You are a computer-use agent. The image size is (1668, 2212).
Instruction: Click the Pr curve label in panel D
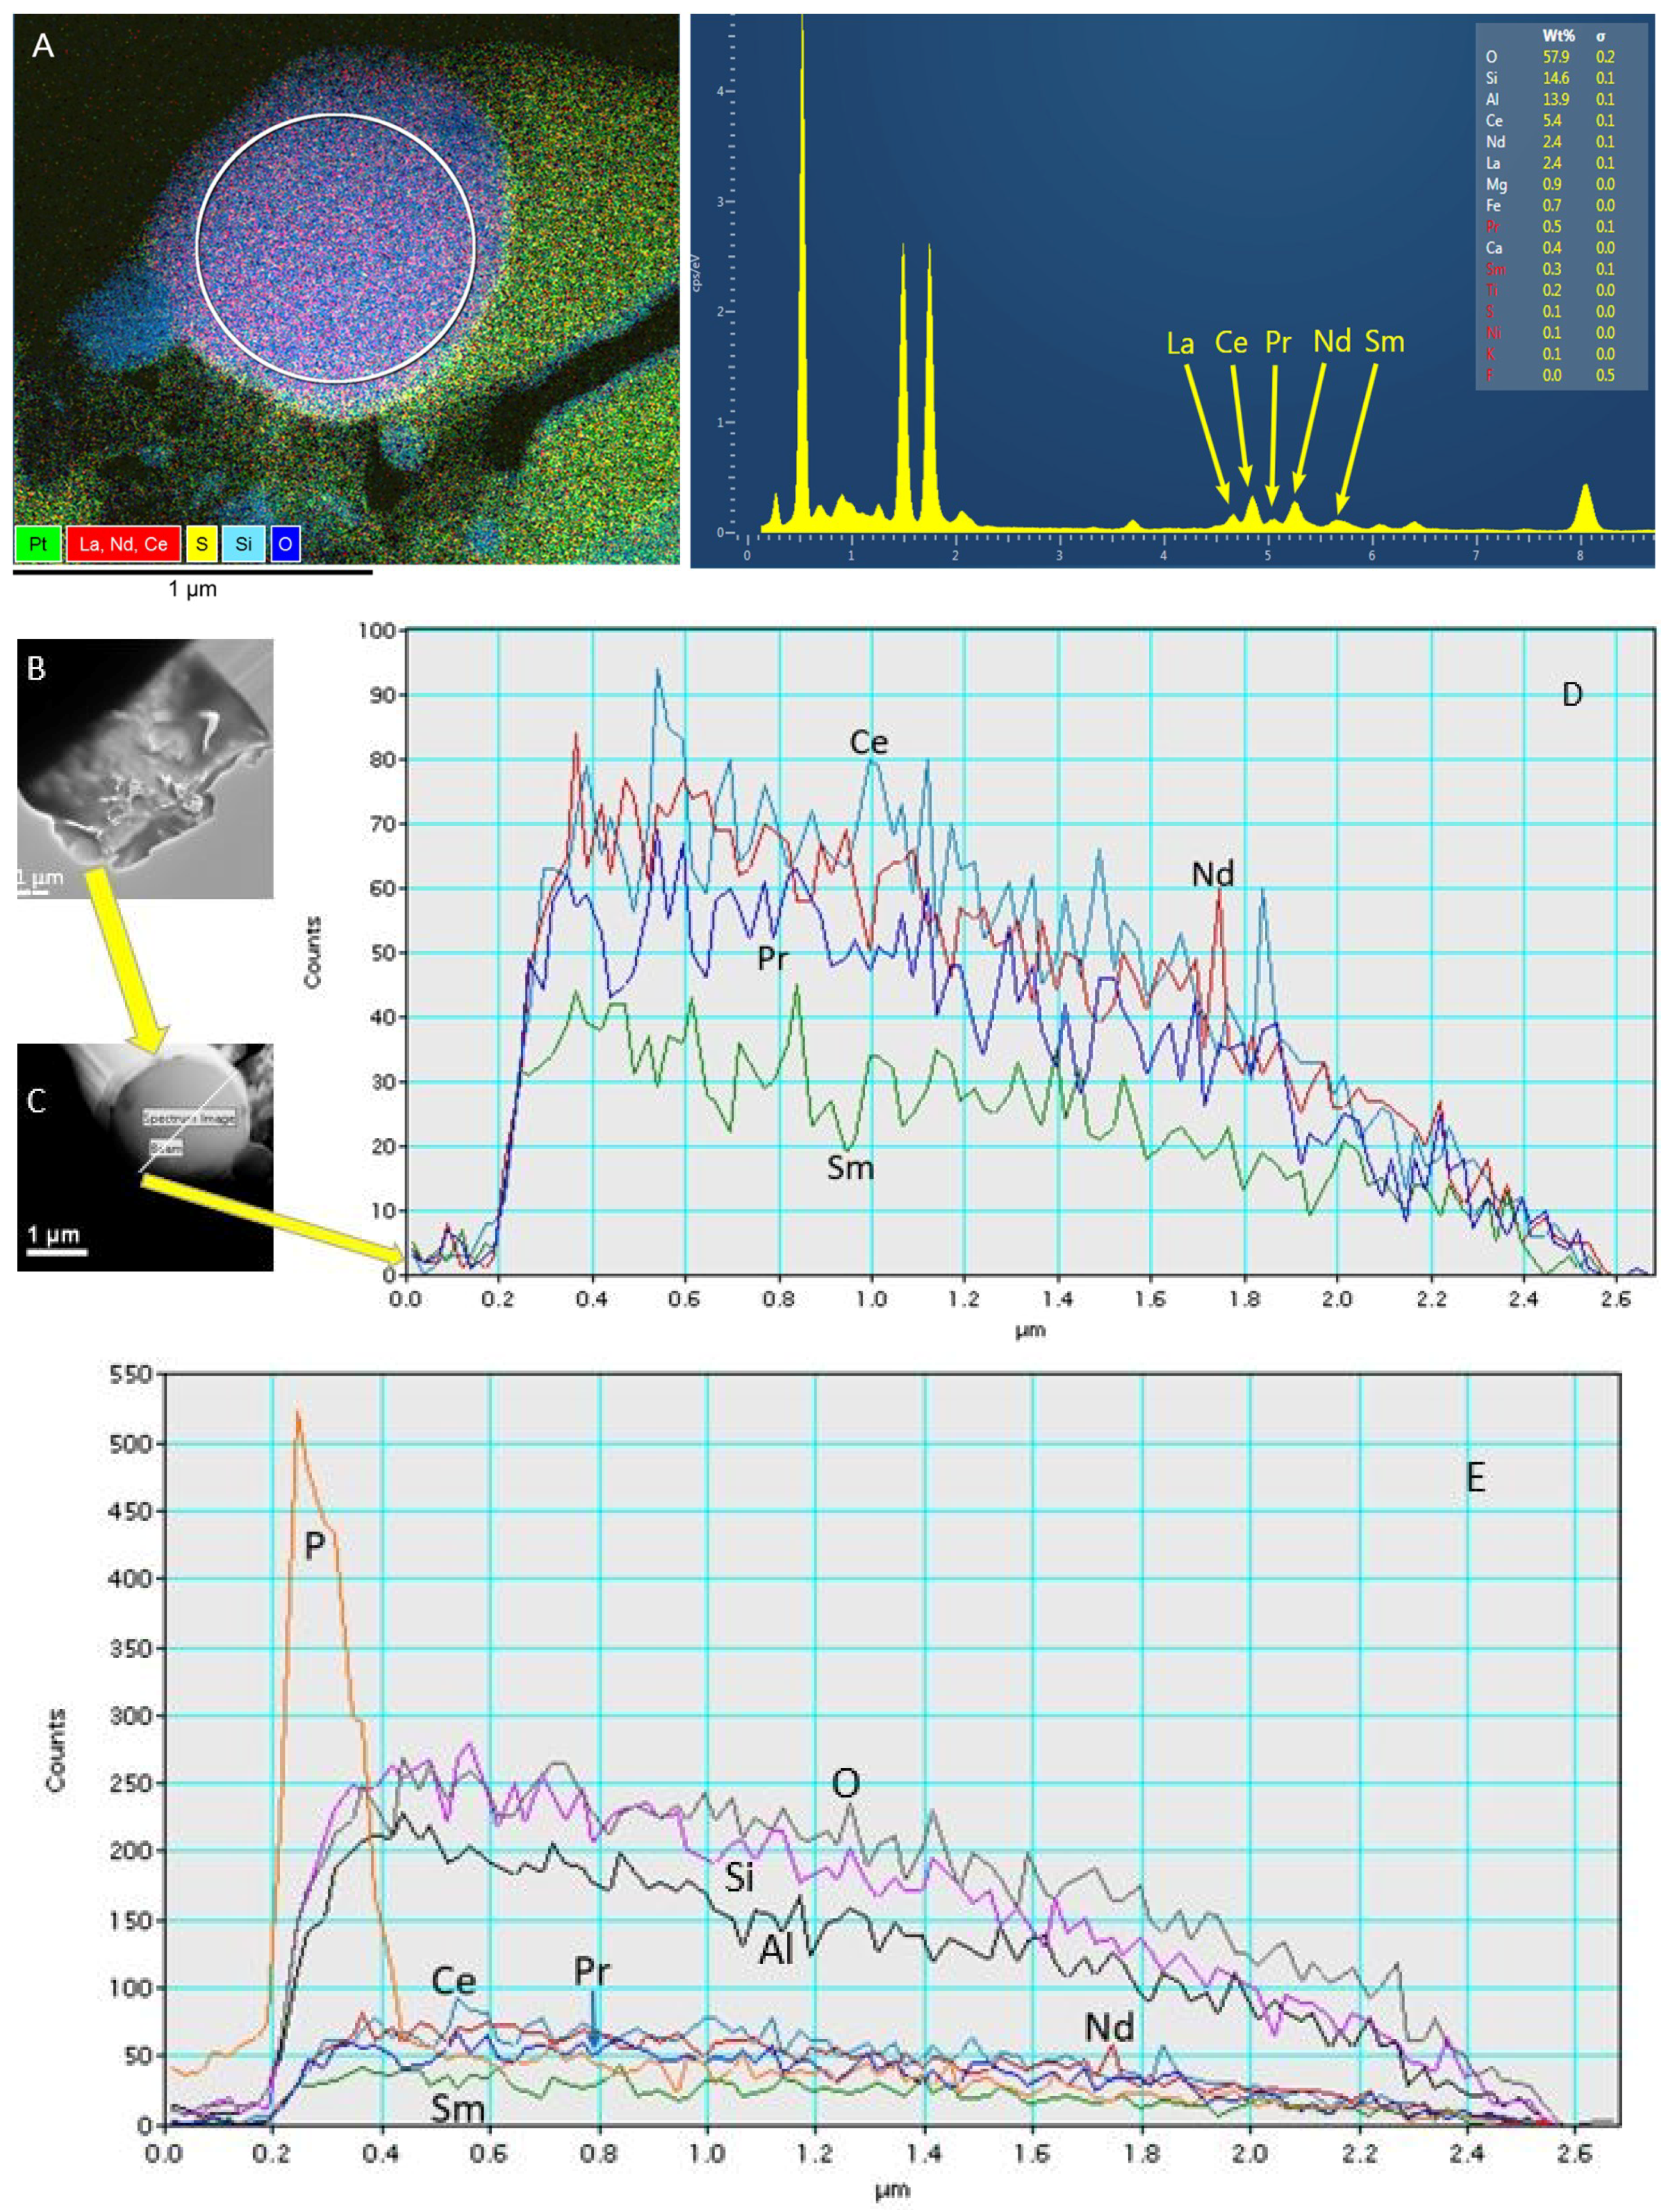click(x=771, y=959)
